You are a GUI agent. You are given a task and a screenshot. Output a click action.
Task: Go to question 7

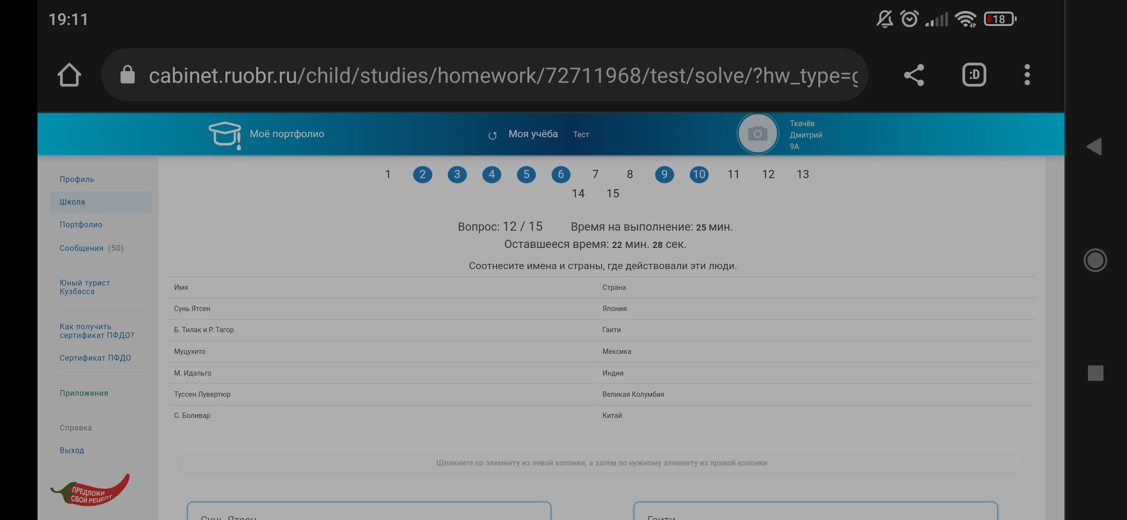click(595, 174)
